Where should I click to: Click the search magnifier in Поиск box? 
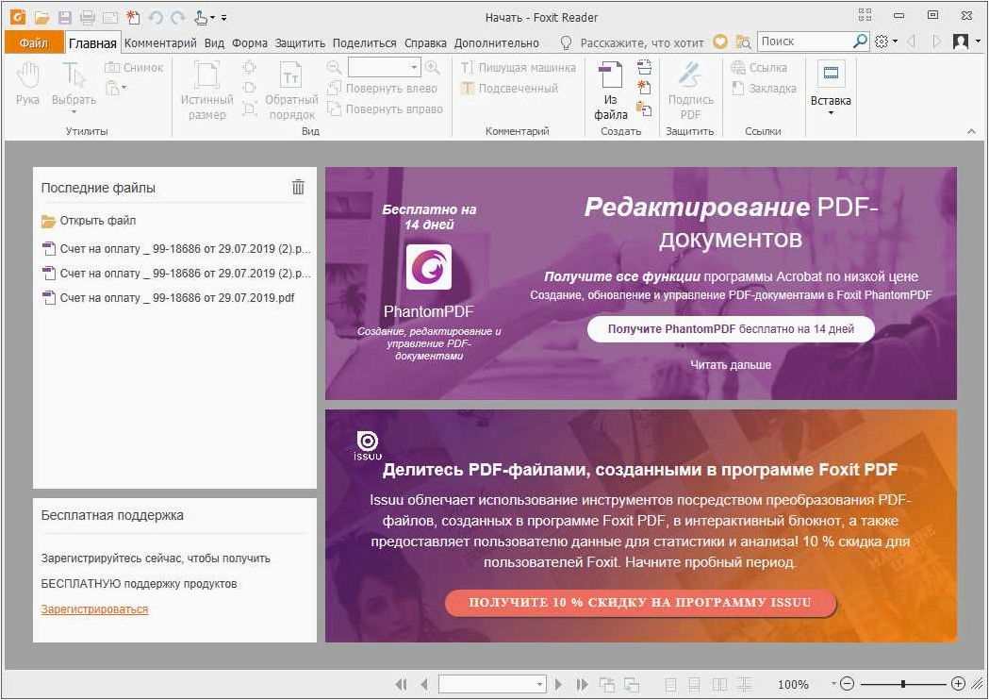tap(860, 42)
